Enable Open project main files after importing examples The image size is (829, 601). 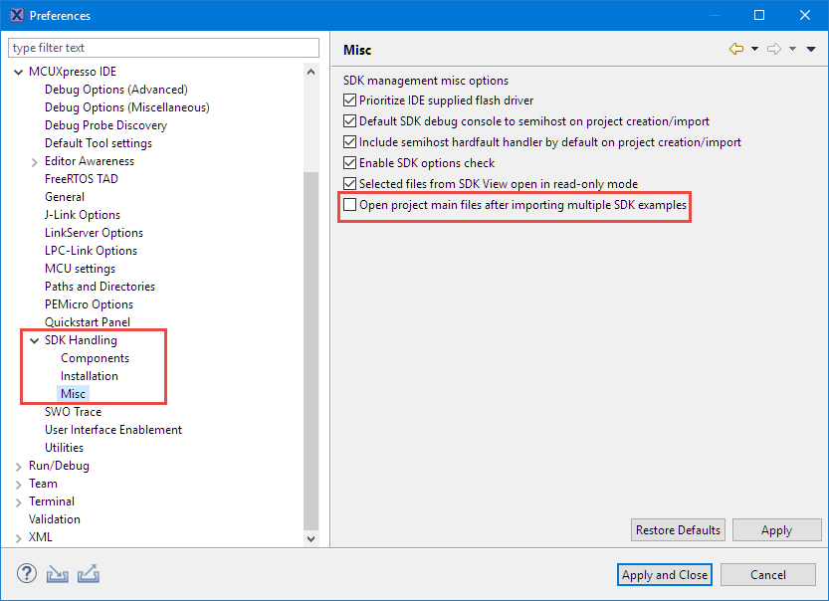(351, 206)
